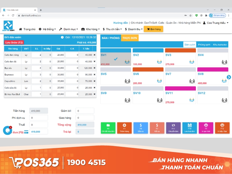
Task: Click the green shield extension icon
Action: (197, 15)
